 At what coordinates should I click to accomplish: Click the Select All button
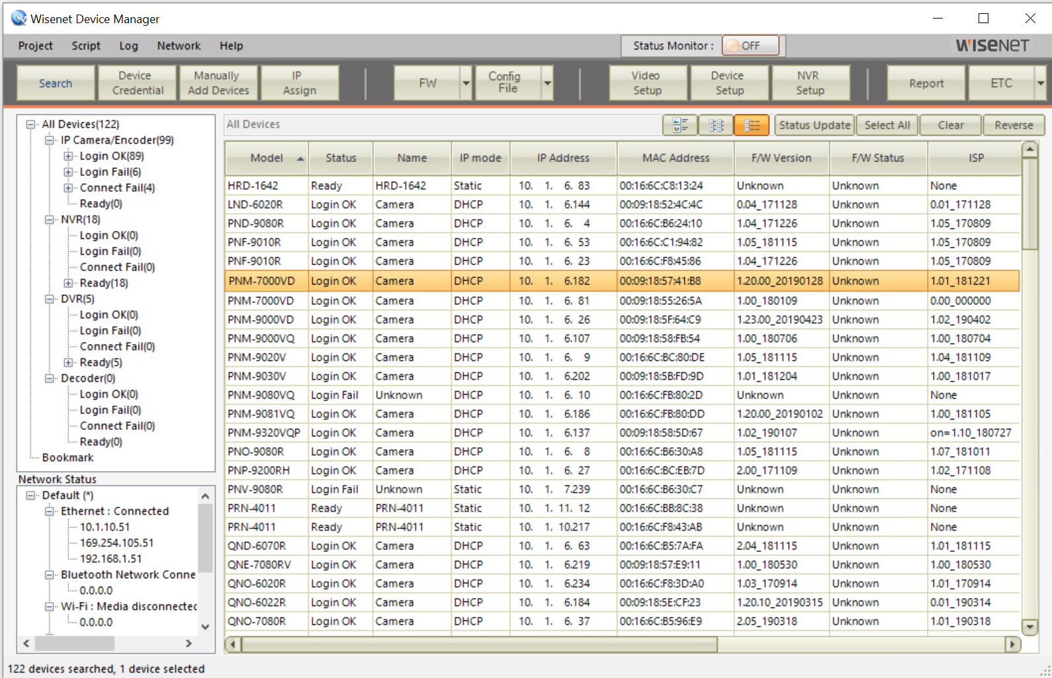coord(887,125)
